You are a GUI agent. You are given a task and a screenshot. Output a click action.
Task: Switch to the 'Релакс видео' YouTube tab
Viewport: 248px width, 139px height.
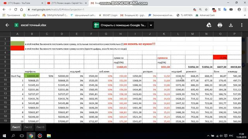click(x=67, y=3)
